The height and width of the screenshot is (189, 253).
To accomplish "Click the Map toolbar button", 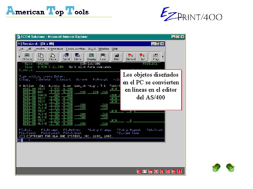I will [x=117, y=57].
